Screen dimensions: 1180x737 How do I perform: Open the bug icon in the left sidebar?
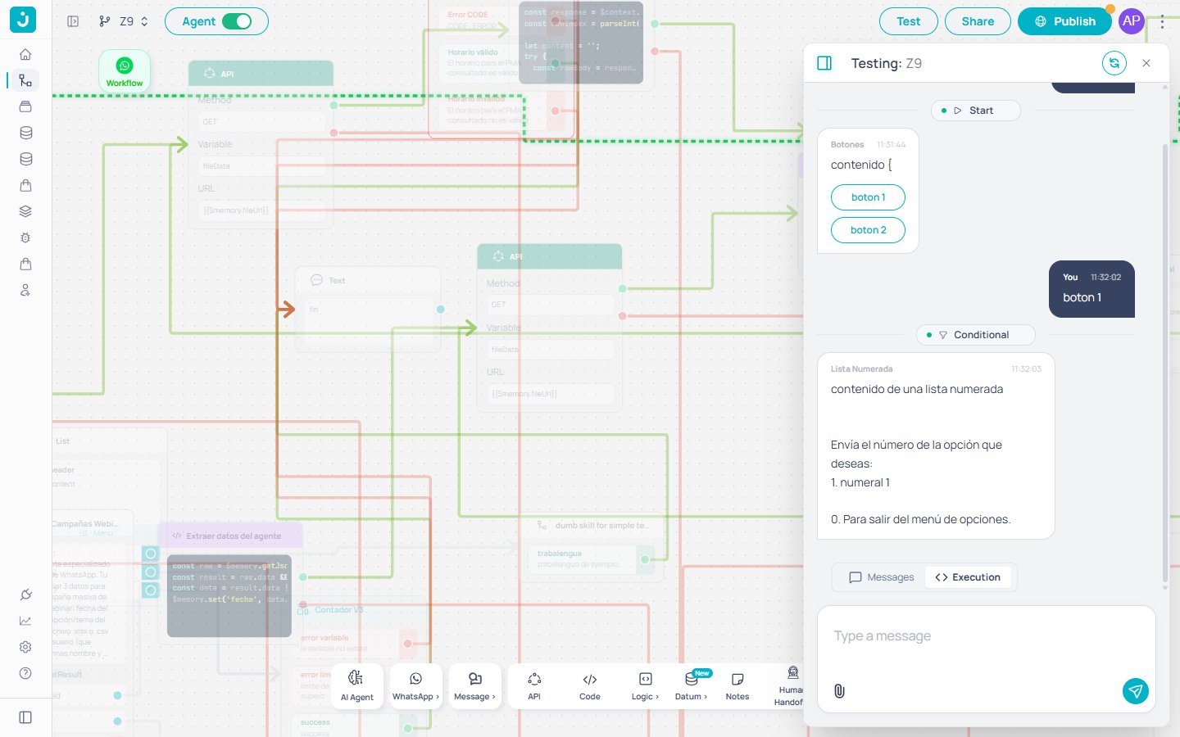click(25, 237)
